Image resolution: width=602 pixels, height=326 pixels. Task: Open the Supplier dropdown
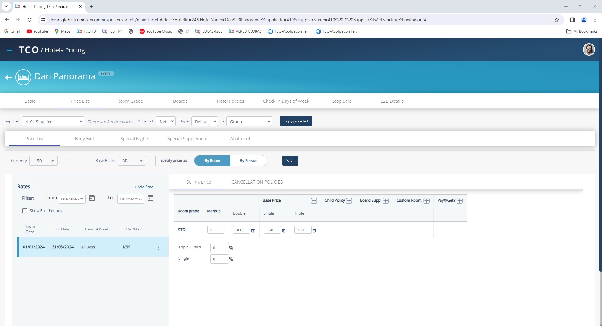coord(53,122)
